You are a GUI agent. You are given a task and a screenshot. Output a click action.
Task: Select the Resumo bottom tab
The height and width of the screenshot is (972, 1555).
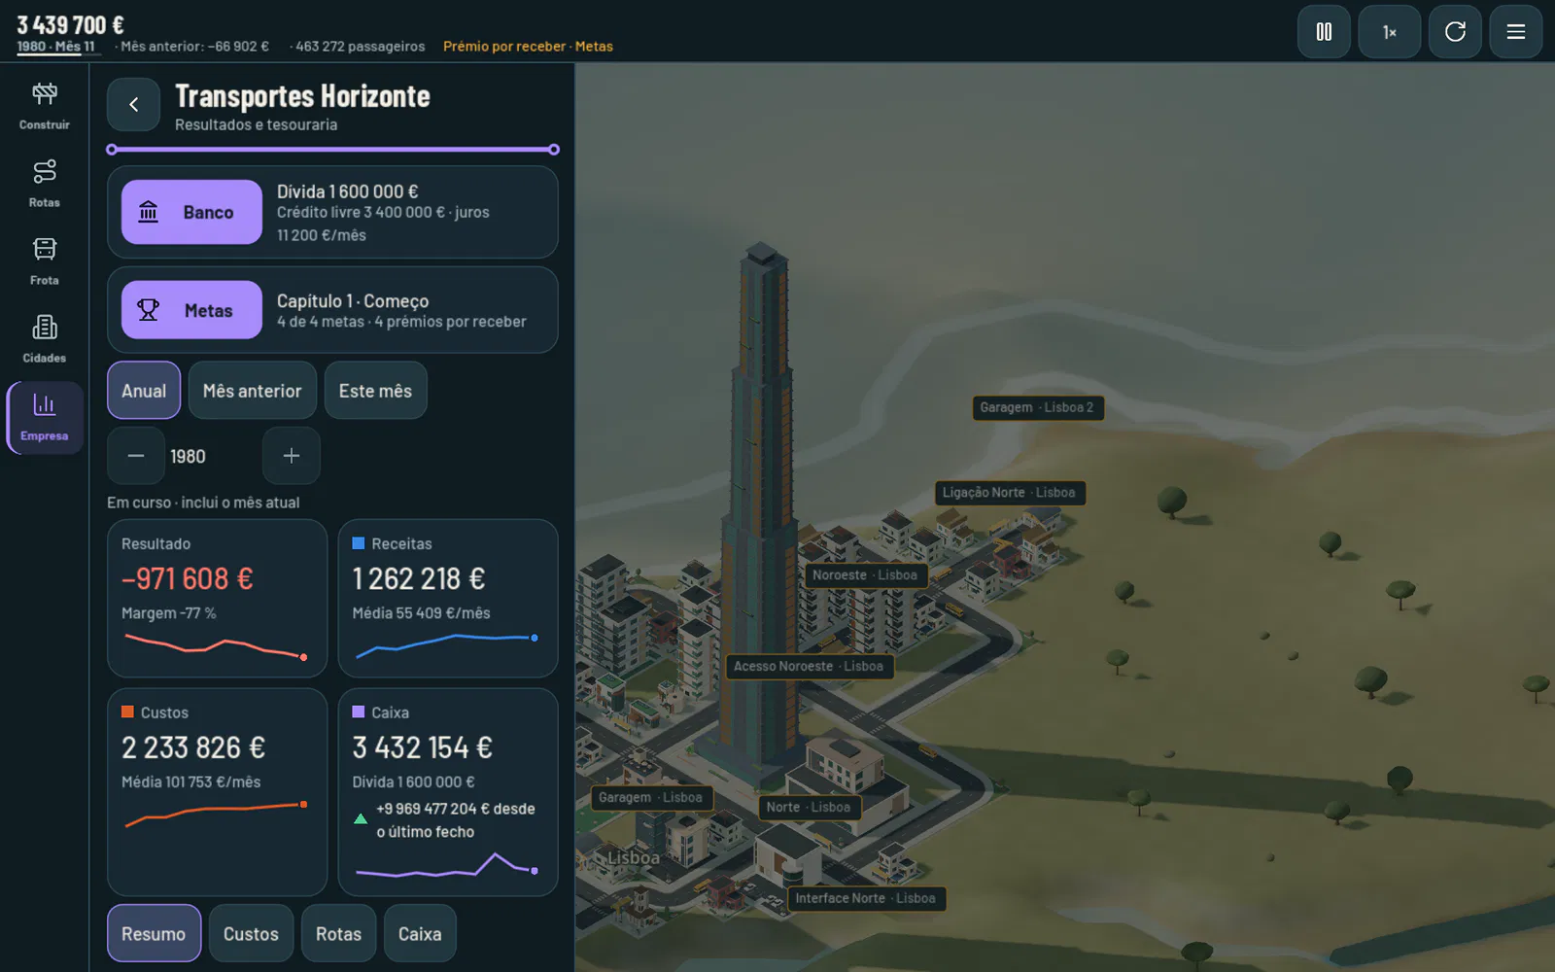point(154,934)
